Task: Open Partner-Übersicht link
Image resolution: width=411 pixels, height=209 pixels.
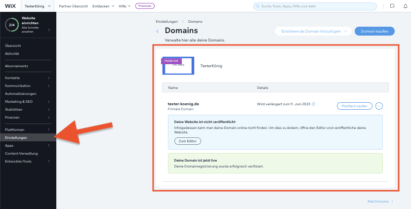Action: tap(74, 6)
